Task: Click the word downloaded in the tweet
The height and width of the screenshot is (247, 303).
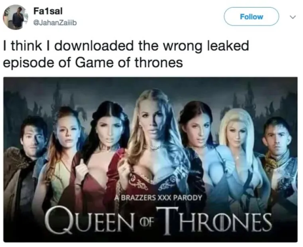Action: [x=94, y=46]
